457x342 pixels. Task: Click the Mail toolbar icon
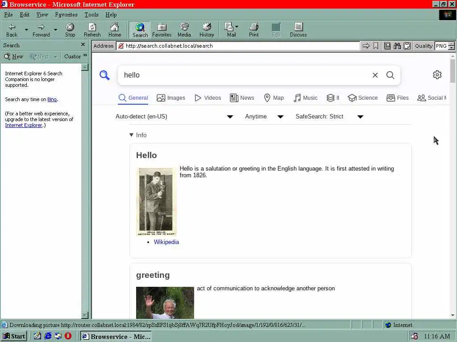click(230, 30)
